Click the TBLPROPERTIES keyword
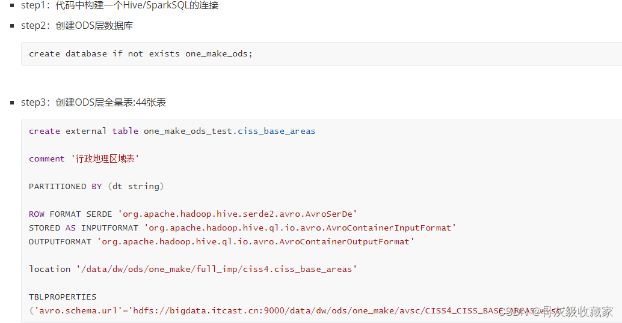This screenshot has width=622, height=323. (x=63, y=297)
